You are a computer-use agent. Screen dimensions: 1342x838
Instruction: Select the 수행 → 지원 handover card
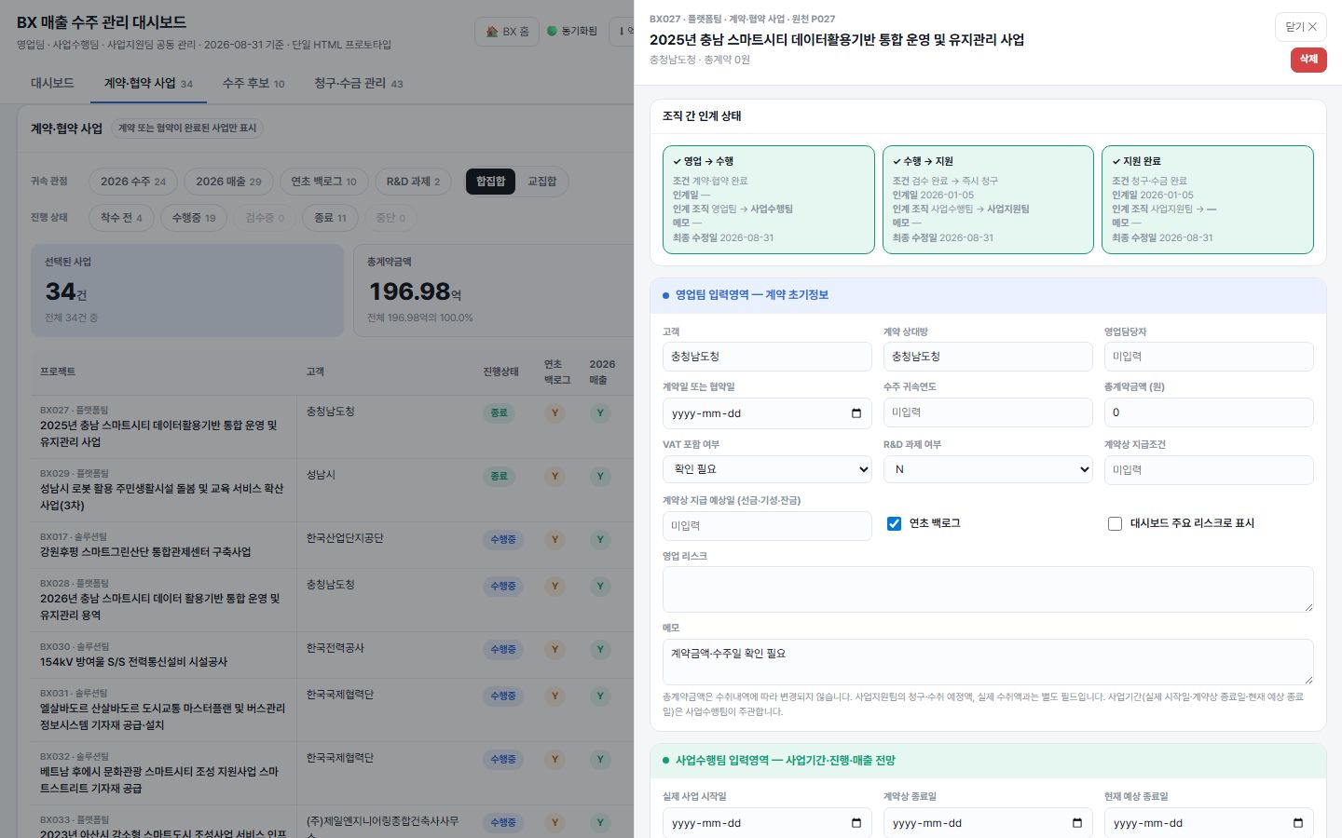988,199
